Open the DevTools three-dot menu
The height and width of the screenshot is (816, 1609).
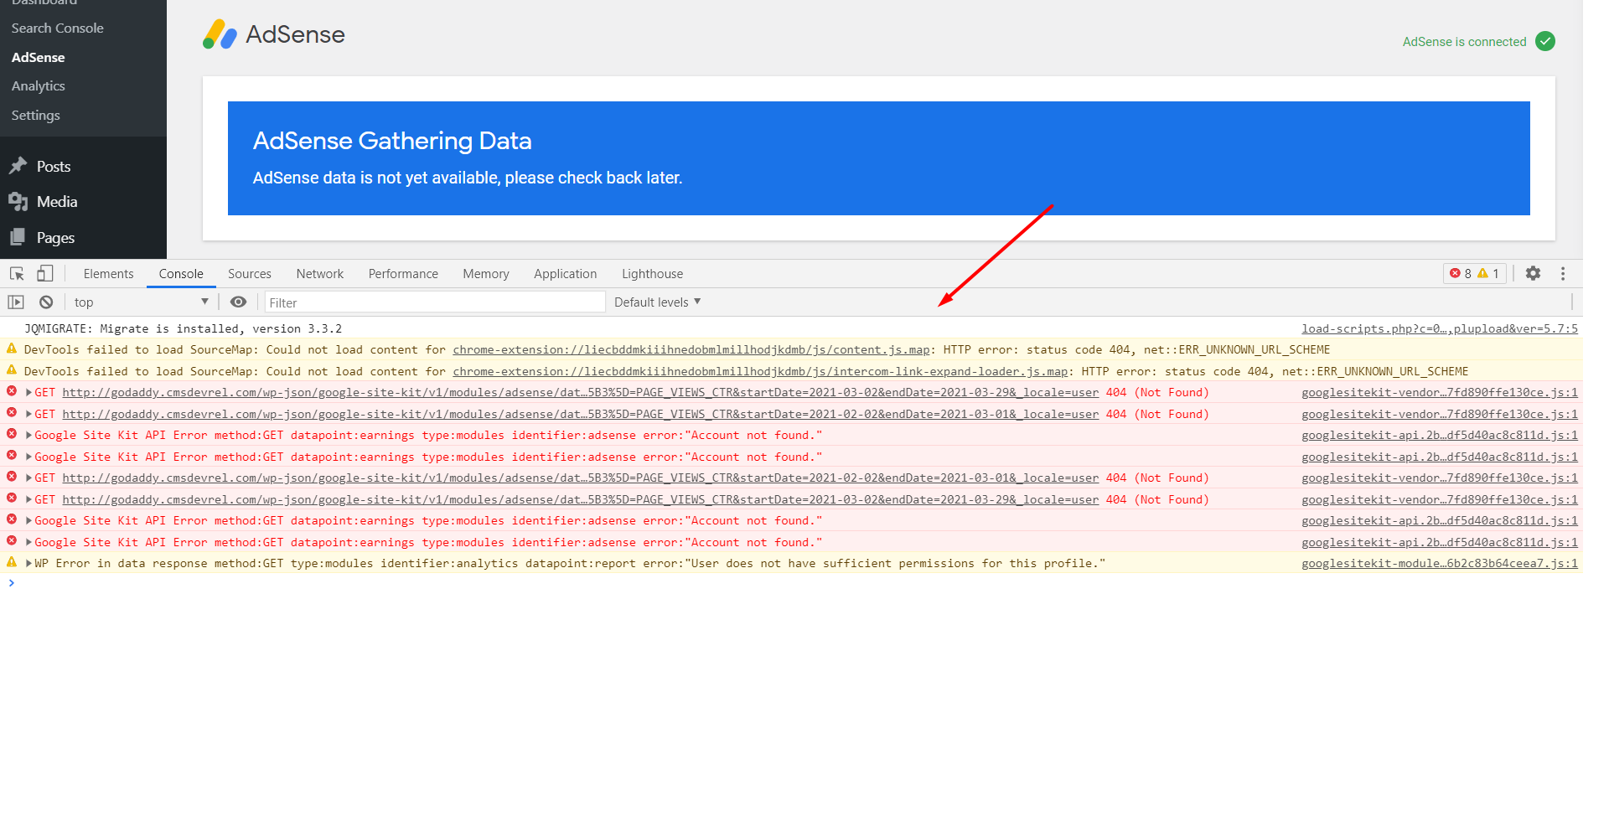1563,273
